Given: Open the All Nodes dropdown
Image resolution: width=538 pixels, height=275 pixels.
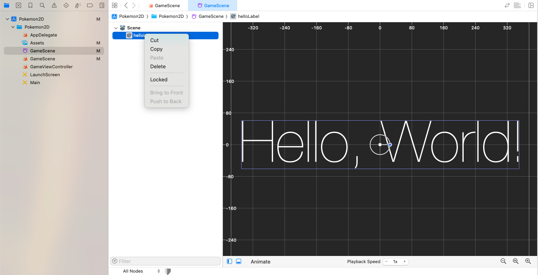Looking at the screenshot, I should (x=141, y=271).
